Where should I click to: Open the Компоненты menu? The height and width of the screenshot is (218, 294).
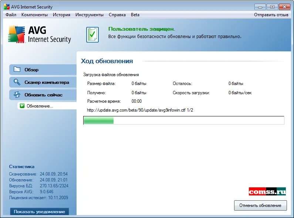click(x=34, y=15)
